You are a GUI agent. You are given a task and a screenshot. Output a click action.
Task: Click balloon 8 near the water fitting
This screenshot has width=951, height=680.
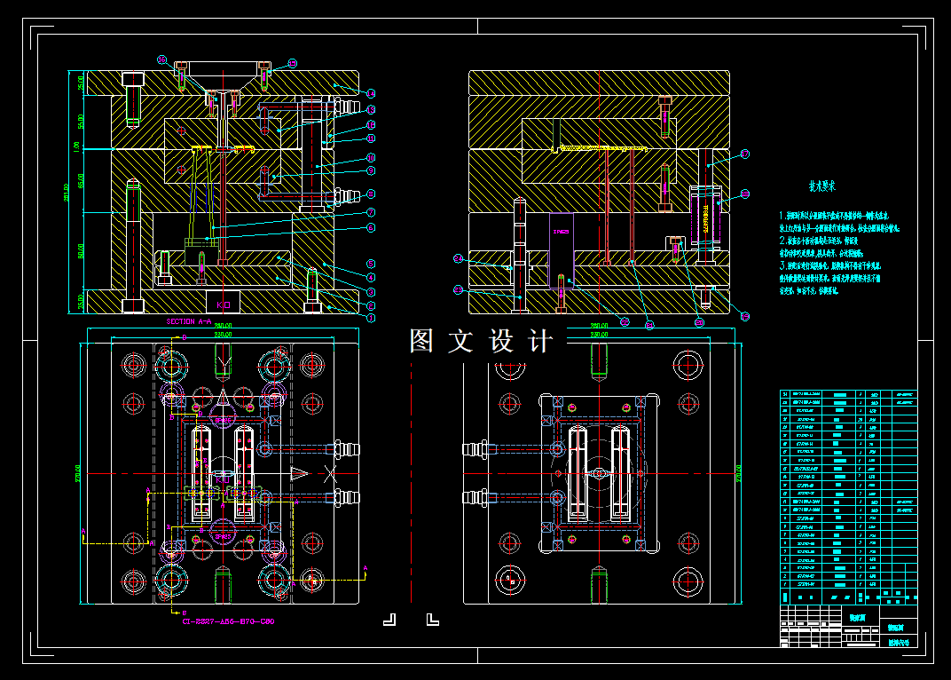[371, 194]
